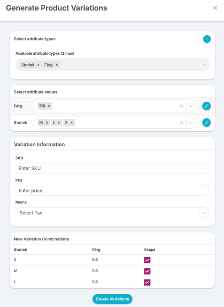Click the Färg column header
Image resolution: width=224 pixels, height=307 pixels.
(96, 249)
